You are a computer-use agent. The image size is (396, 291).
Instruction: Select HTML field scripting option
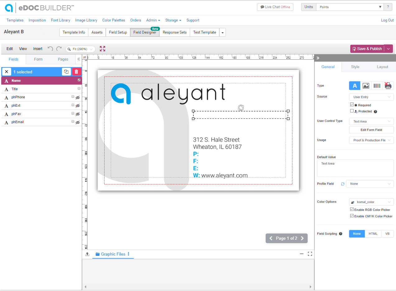(373, 234)
